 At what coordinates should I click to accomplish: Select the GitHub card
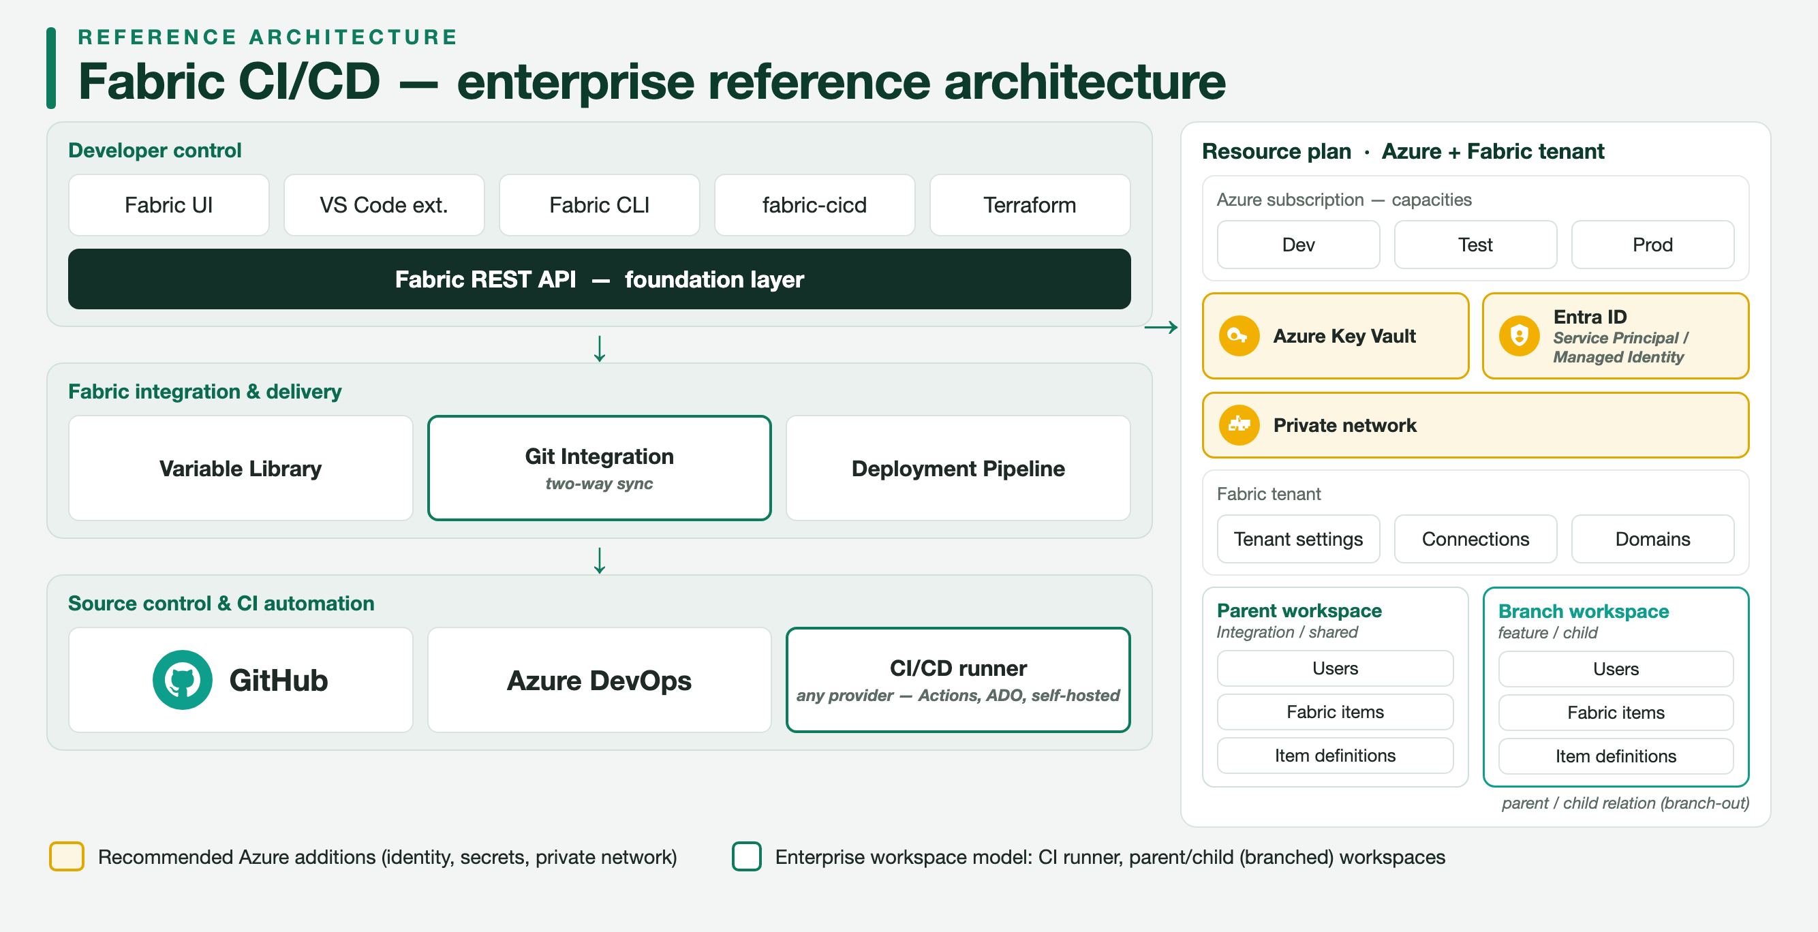tap(241, 680)
